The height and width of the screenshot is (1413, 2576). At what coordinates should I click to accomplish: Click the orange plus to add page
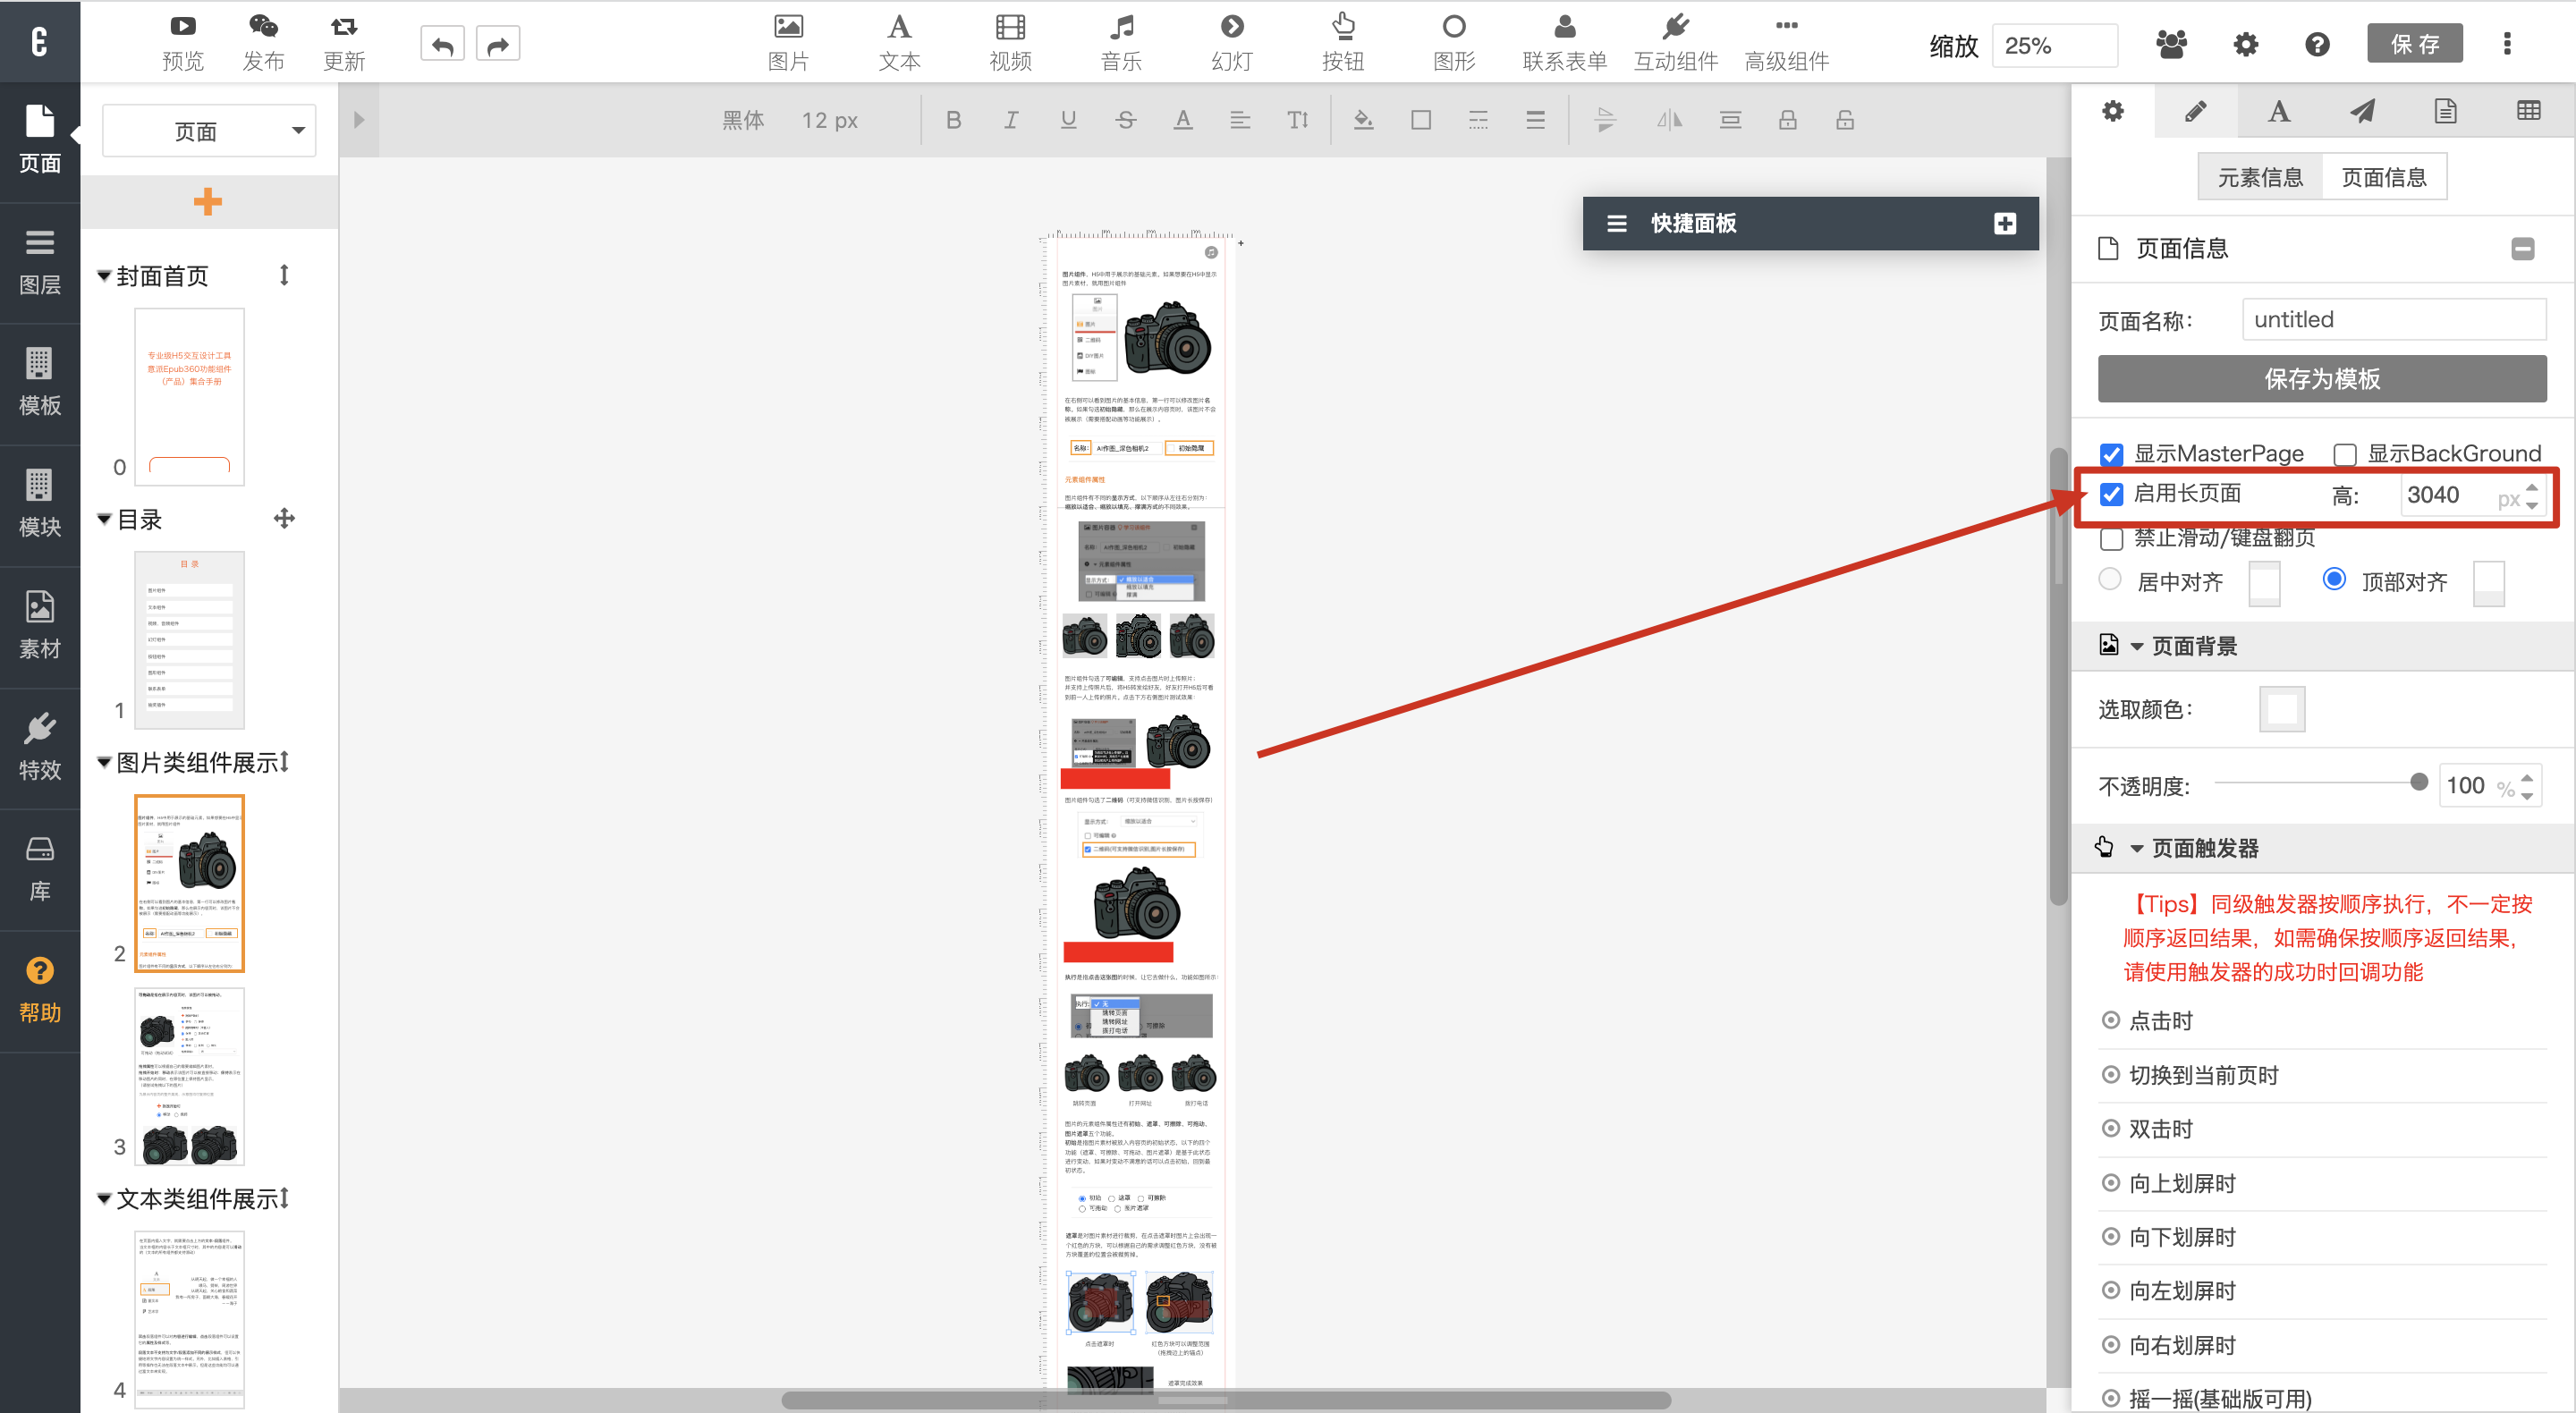207,201
